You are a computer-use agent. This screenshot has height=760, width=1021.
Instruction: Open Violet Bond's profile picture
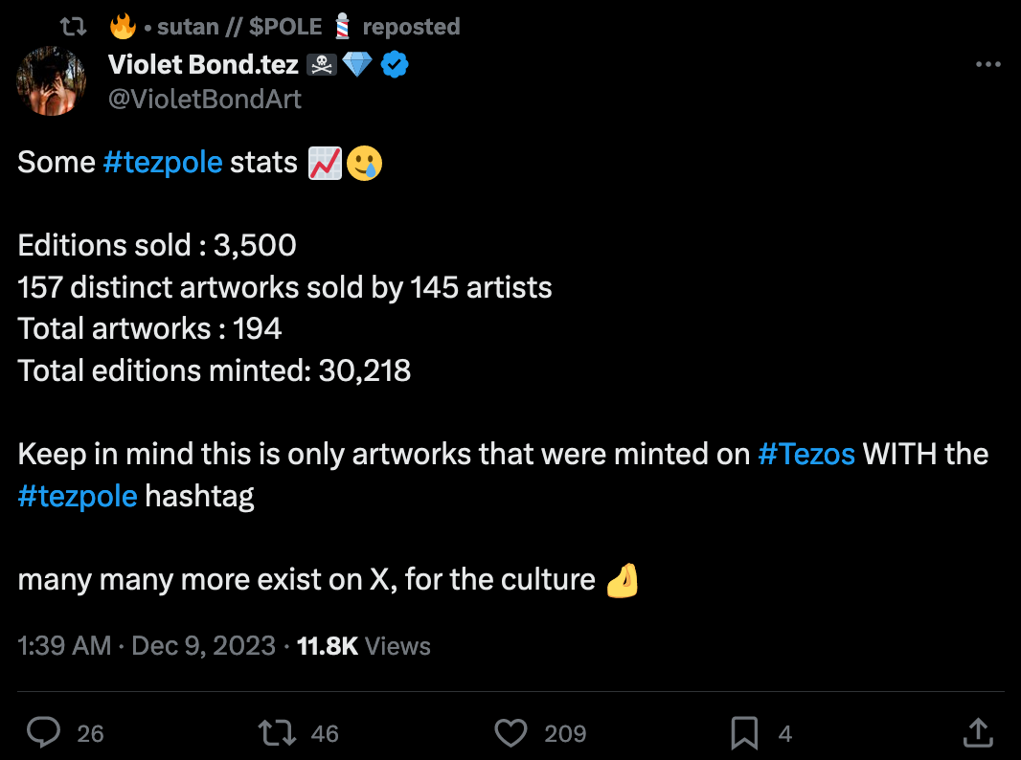tap(53, 80)
